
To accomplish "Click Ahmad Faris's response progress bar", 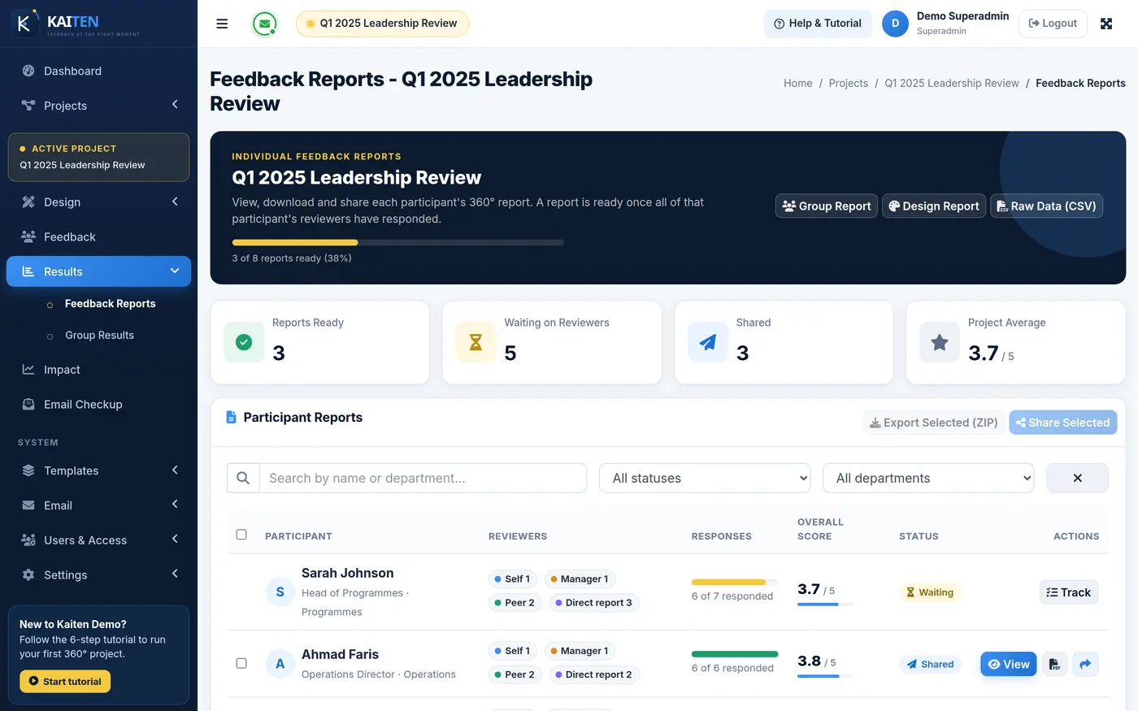I will pos(735,654).
